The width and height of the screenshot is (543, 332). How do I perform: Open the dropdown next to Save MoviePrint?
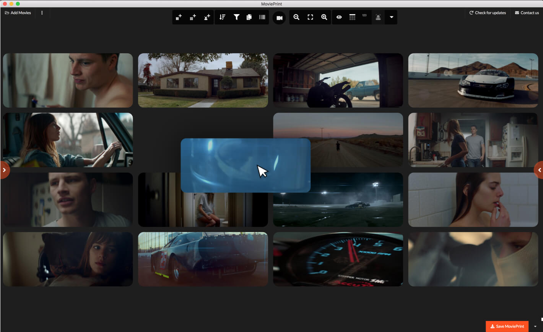(535, 326)
